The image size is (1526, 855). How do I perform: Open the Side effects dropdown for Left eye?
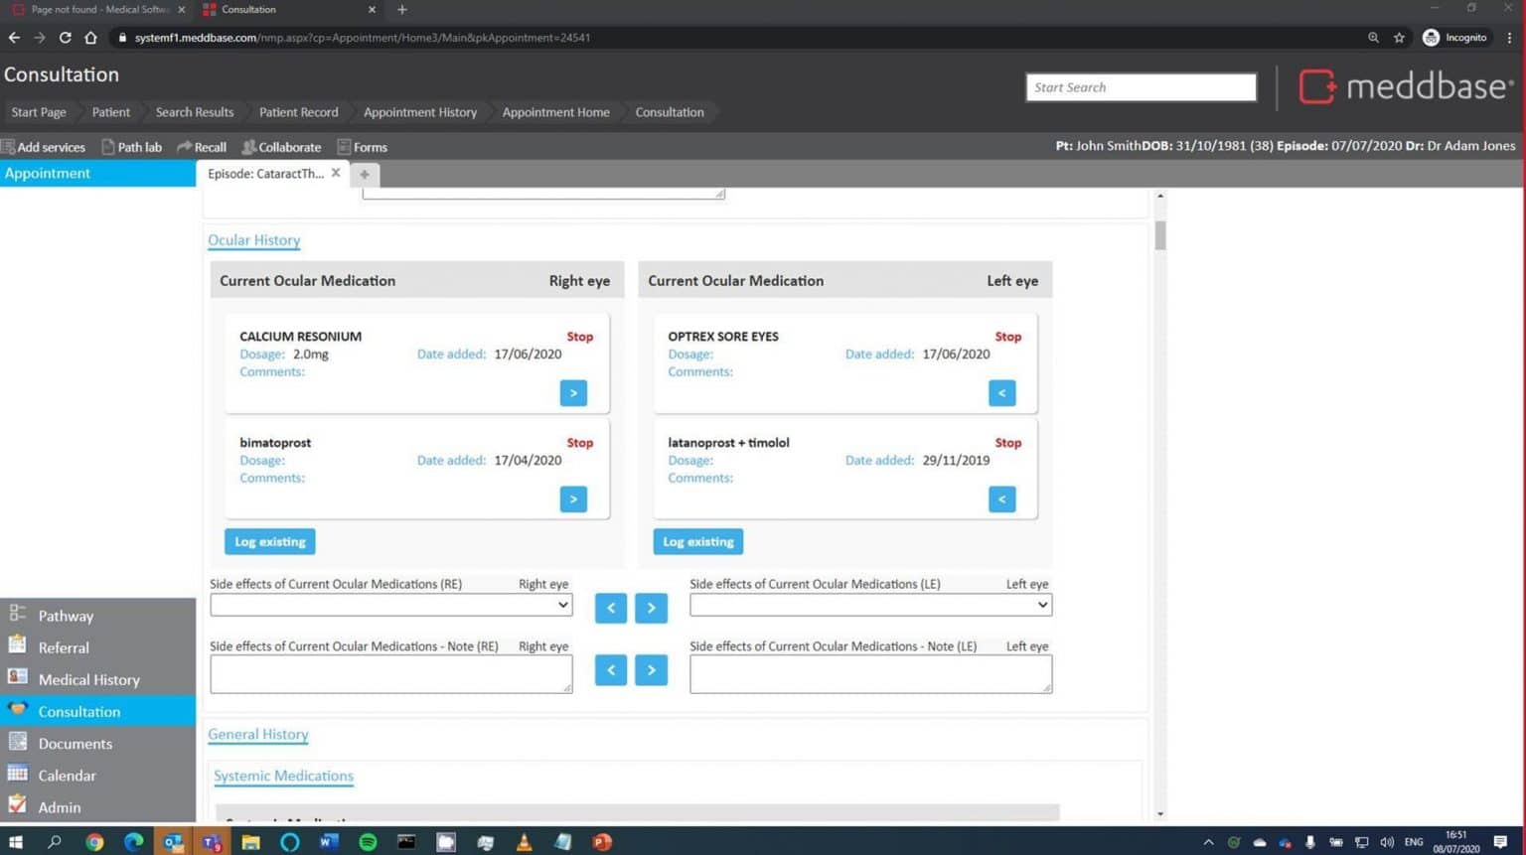click(869, 605)
